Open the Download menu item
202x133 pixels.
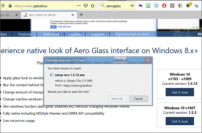click(51, 34)
